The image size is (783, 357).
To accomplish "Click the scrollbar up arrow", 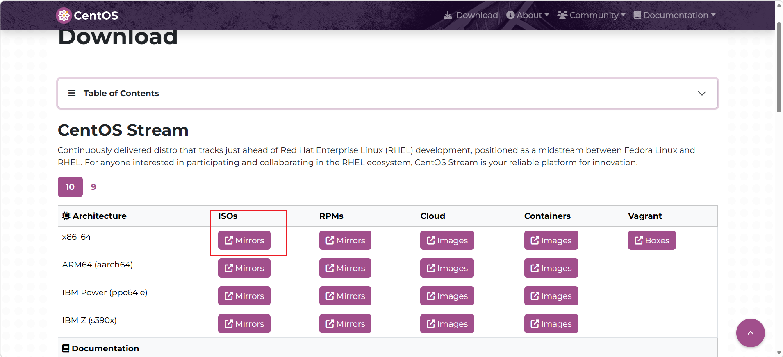I will pyautogui.click(x=779, y=4).
